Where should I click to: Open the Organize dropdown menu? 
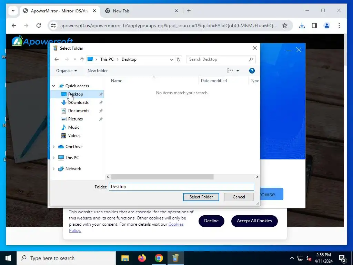click(67, 71)
